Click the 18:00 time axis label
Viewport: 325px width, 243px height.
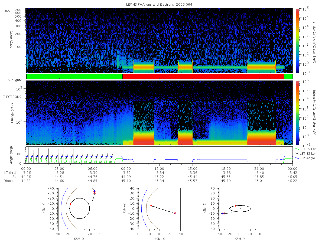click(x=226, y=168)
